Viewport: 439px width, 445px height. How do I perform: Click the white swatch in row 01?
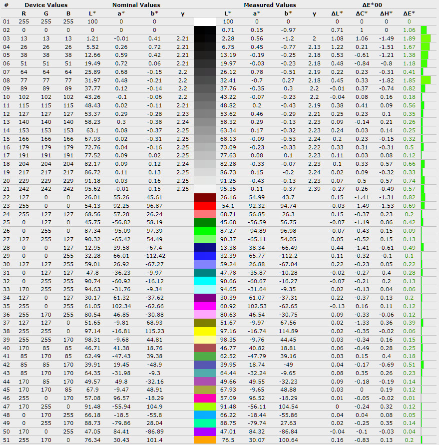[205, 22]
